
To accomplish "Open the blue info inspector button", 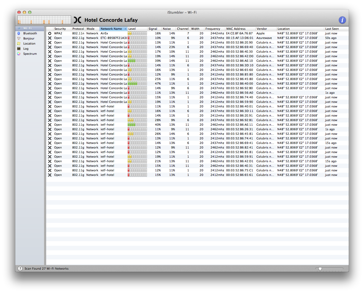I will [342, 20].
